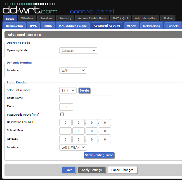
Task: Click third octet of Gateway address
Action: 92,139
